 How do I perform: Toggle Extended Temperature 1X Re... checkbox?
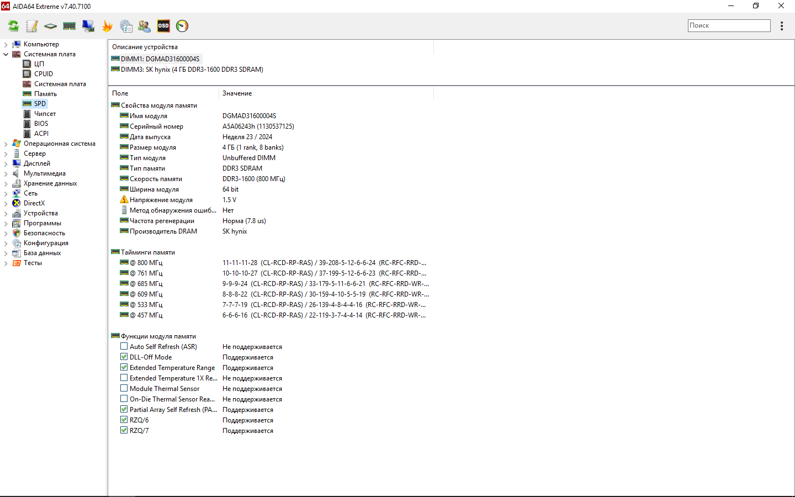click(x=124, y=378)
